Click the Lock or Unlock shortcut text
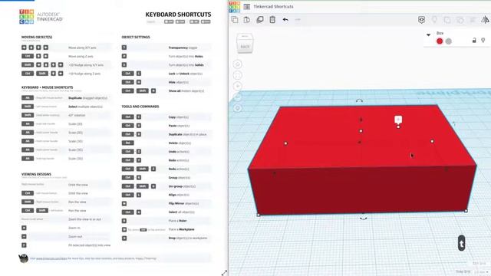 [186, 74]
